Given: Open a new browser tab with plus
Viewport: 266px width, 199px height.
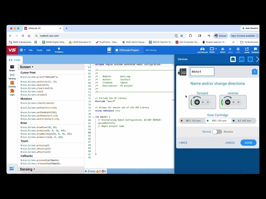Looking at the screenshot, I should [x=66, y=28].
